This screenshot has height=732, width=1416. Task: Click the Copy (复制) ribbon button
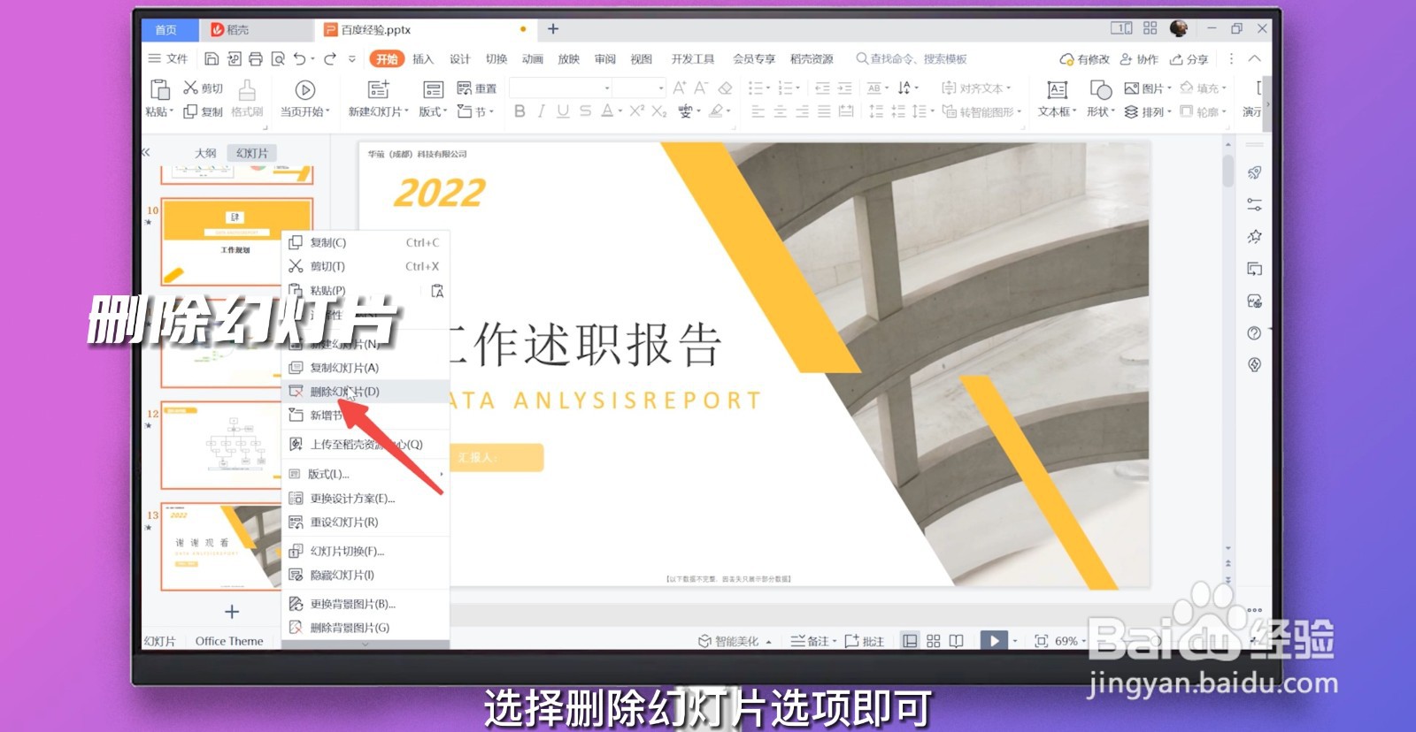coord(204,112)
